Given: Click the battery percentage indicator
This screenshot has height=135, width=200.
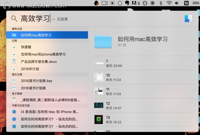Looking at the screenshot, I should point(196,3).
